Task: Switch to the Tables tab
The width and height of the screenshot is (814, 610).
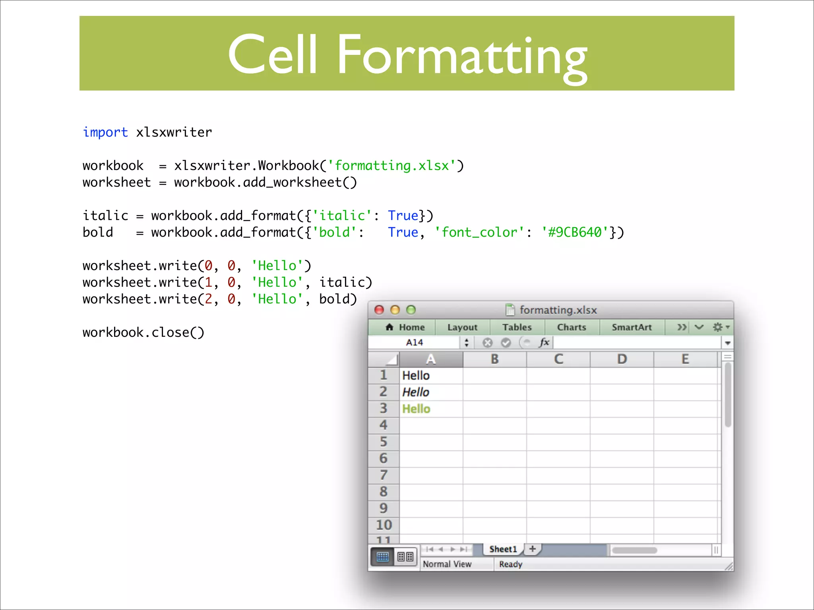Action: pos(517,327)
